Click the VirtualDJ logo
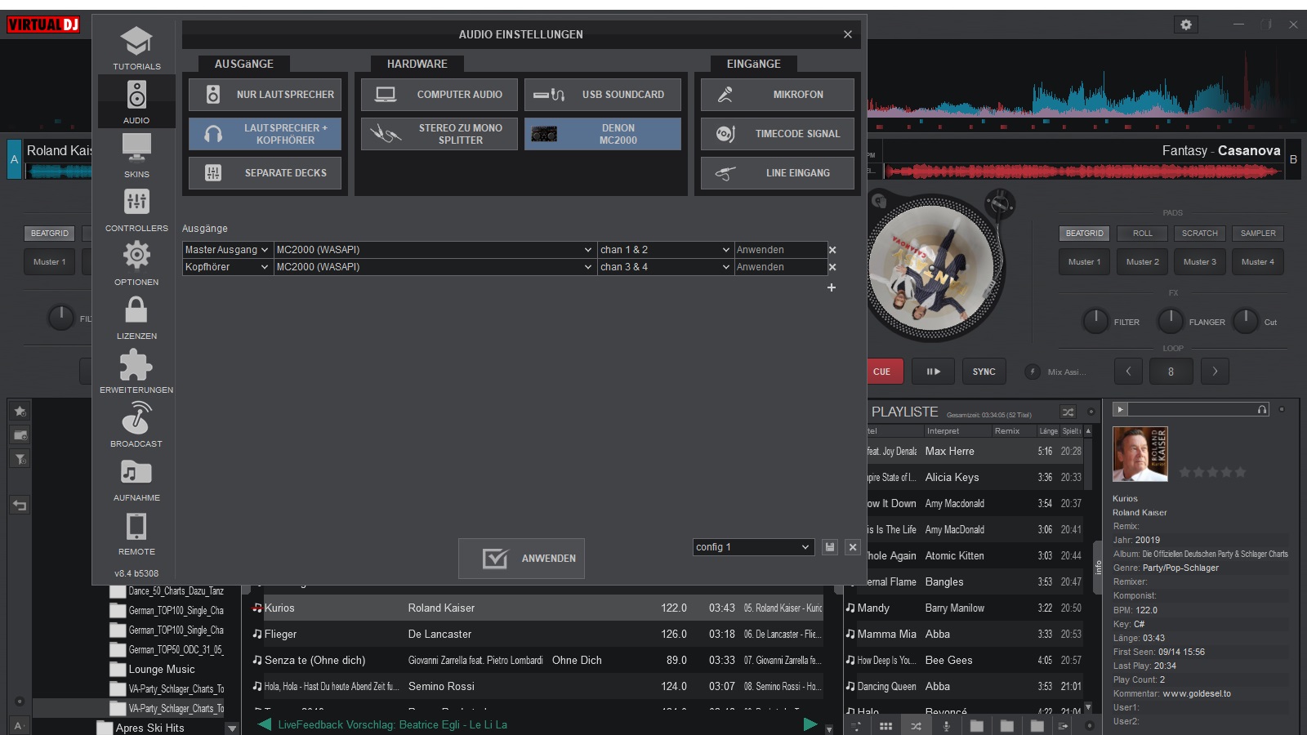The height and width of the screenshot is (735, 1307). [x=43, y=24]
